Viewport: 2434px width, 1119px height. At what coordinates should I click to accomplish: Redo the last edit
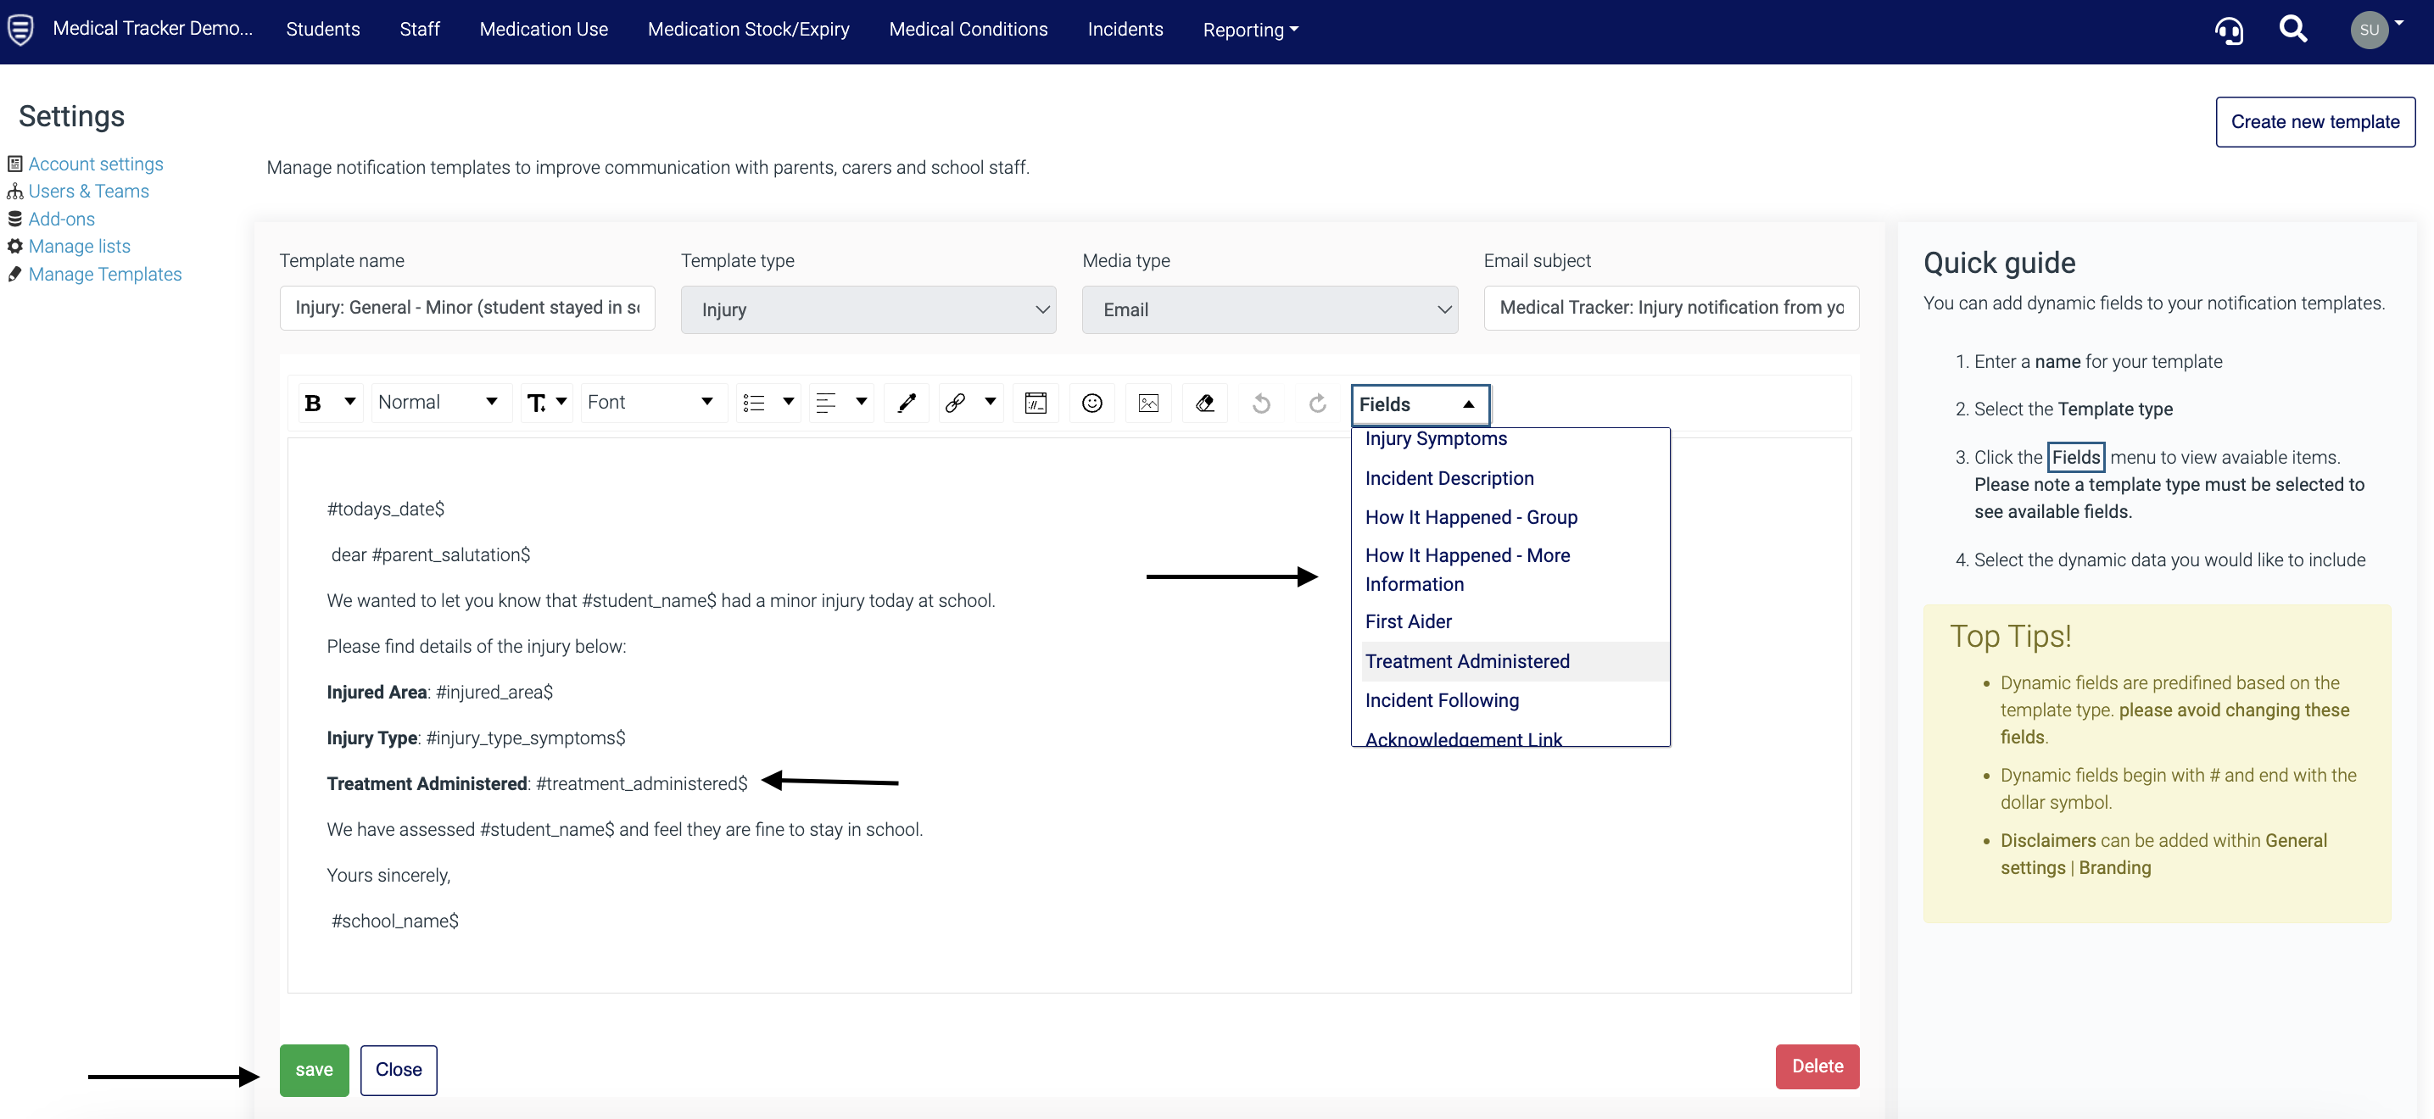pos(1317,403)
